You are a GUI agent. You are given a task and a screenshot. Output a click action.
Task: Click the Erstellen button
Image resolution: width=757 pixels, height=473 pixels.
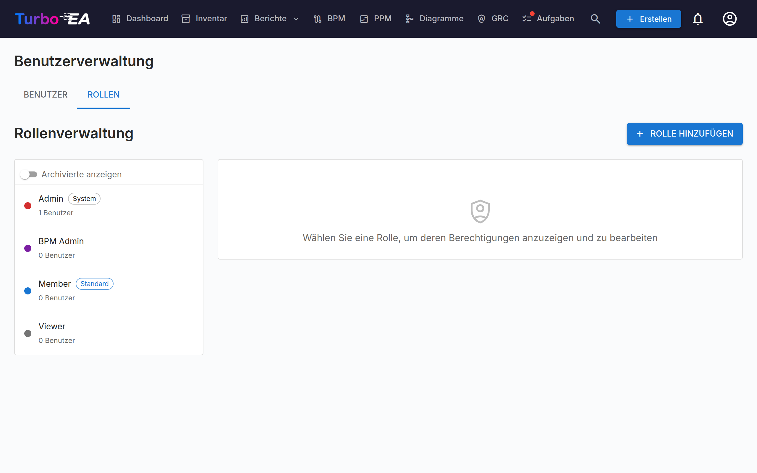[648, 19]
